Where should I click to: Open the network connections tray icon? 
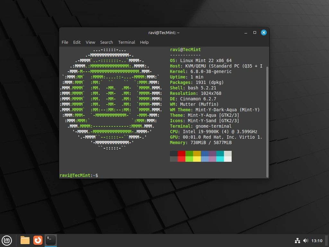pos(297,241)
